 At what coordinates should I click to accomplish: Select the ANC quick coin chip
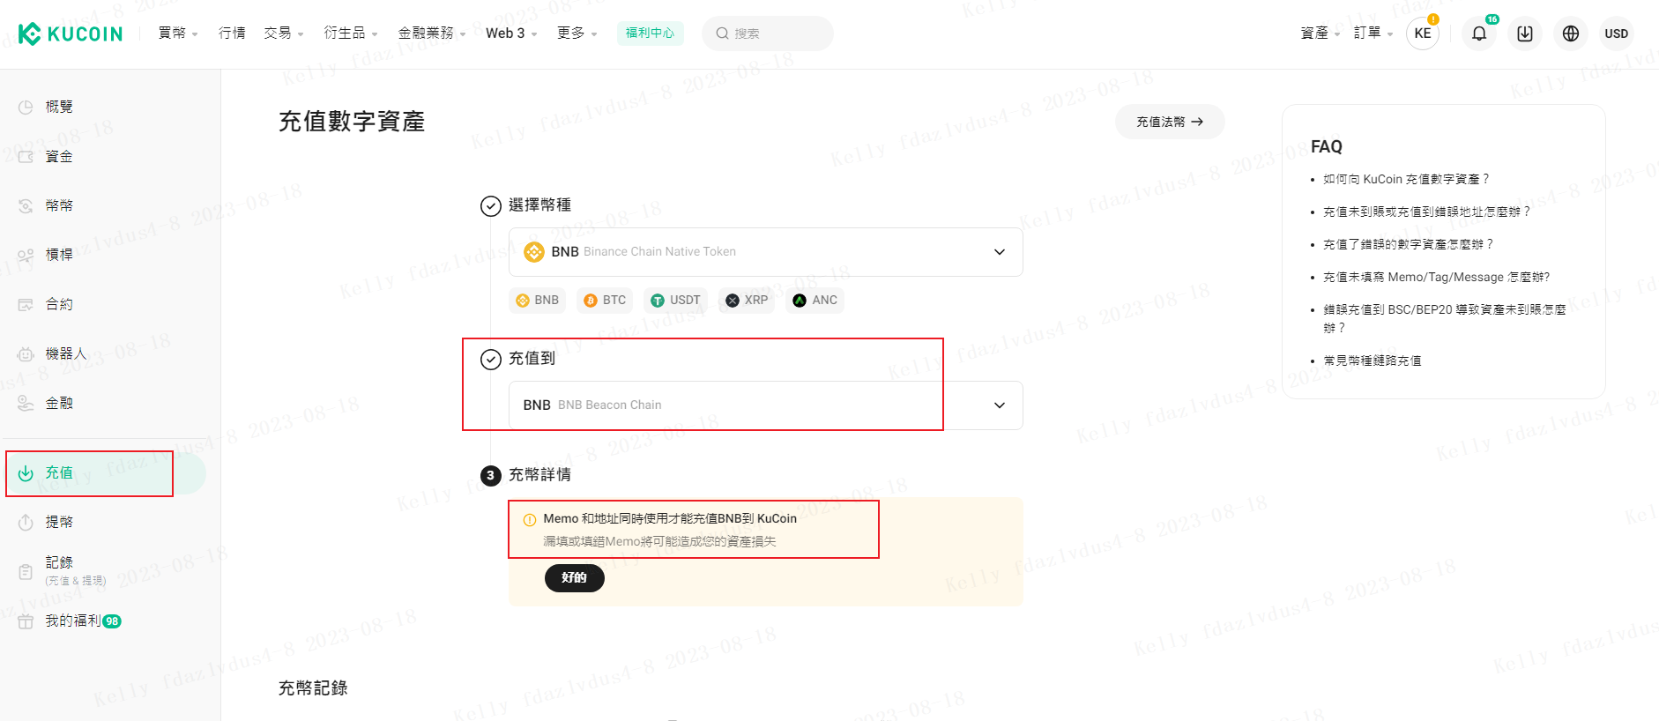(x=815, y=301)
